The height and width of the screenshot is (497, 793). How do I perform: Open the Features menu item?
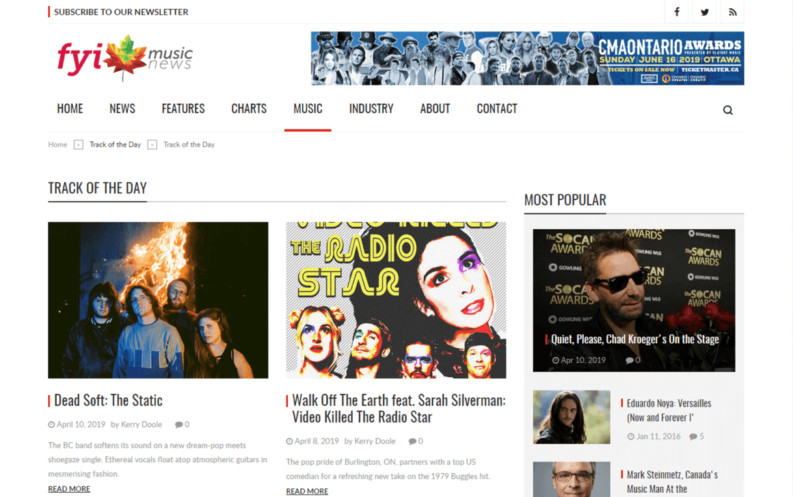coord(183,109)
